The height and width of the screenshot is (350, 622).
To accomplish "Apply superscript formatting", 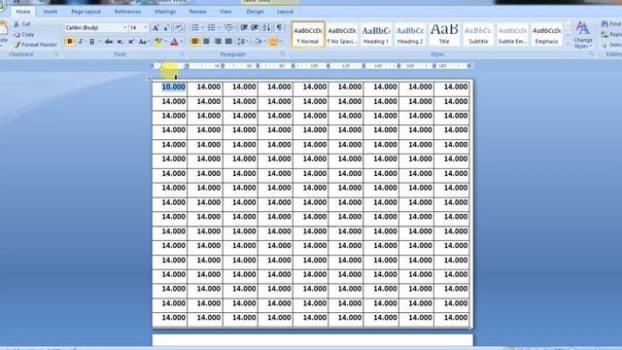I will coord(131,41).
